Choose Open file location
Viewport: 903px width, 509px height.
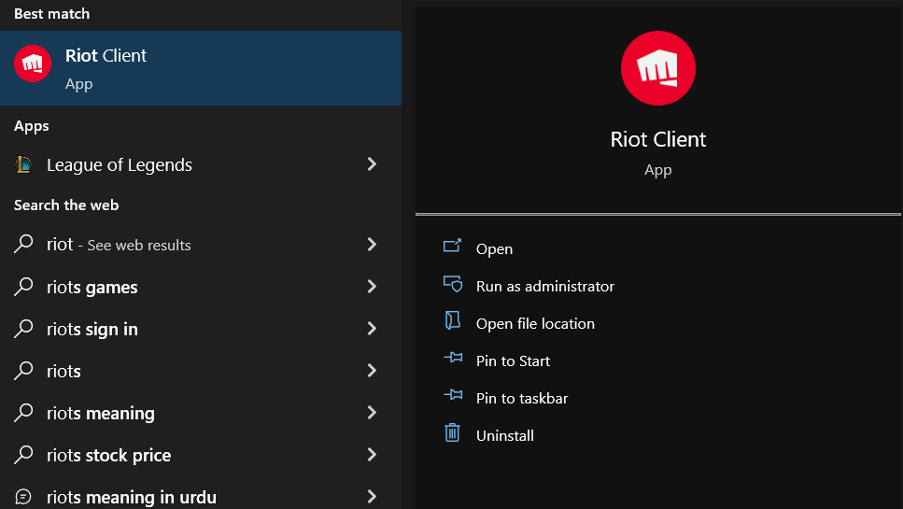(x=535, y=323)
